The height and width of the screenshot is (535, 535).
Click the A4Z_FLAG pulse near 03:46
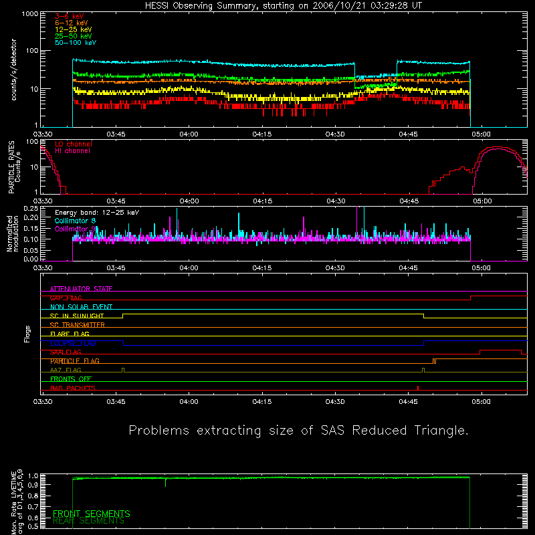pos(123,370)
